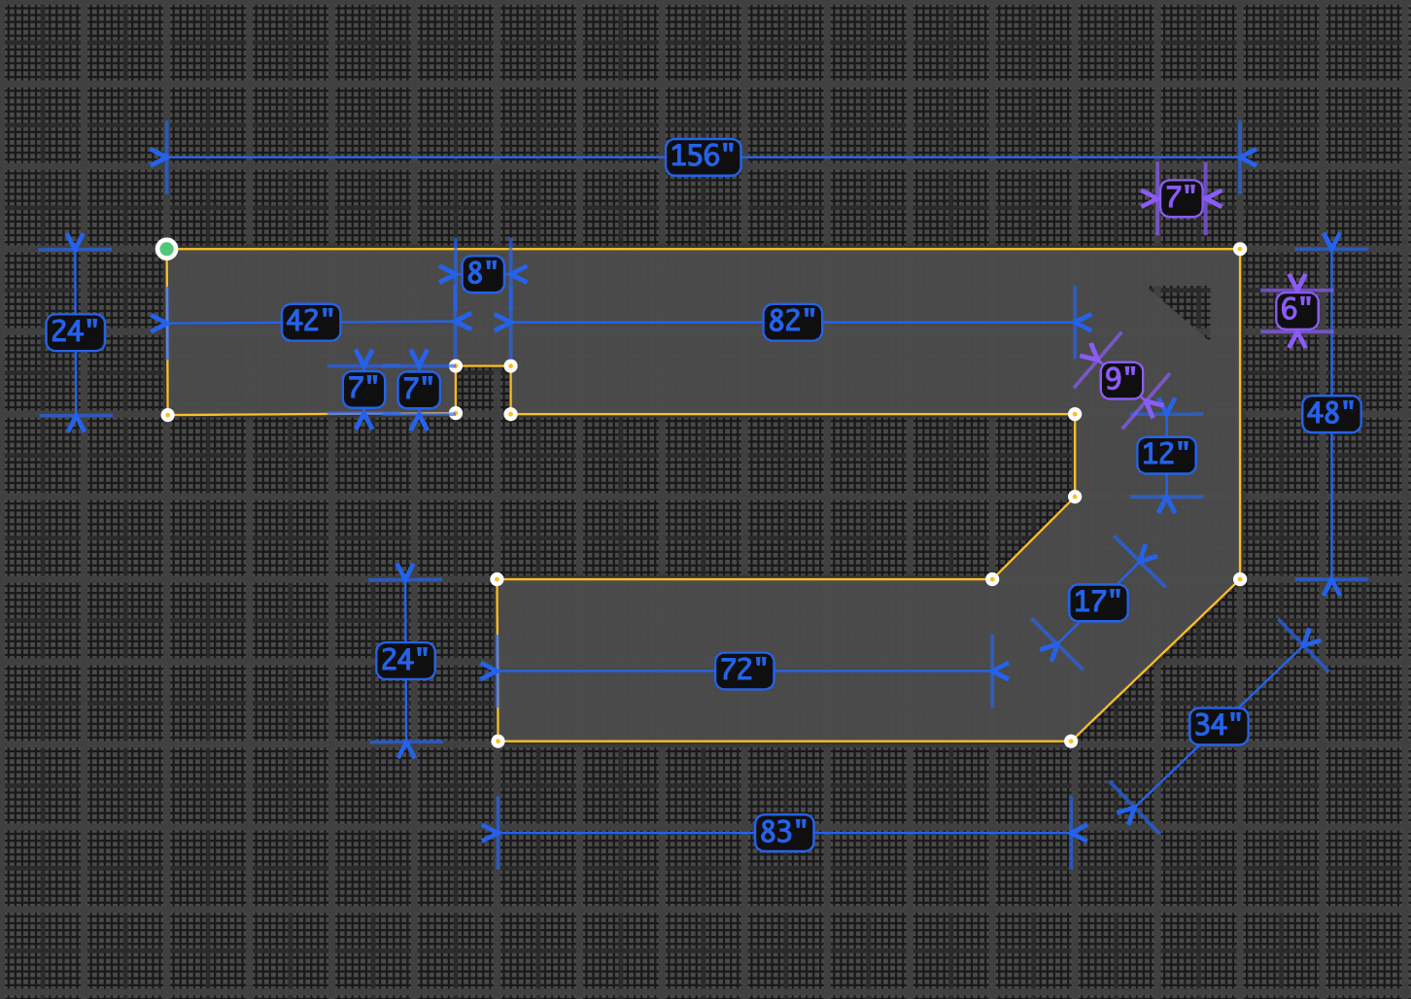Select the green starting vertex handle
Screen dimensions: 1411x999
tap(167, 249)
